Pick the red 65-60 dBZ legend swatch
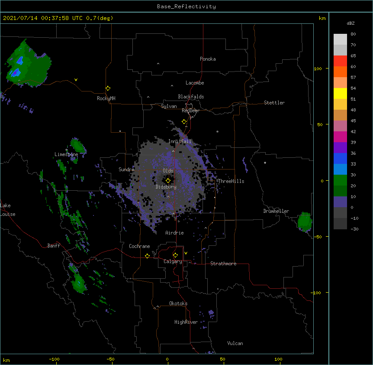 [x=340, y=61]
